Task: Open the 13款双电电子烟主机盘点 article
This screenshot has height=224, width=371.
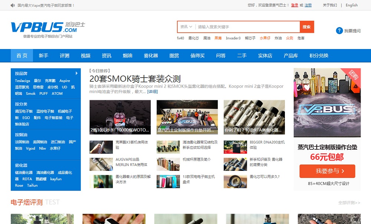Action: click(x=199, y=179)
